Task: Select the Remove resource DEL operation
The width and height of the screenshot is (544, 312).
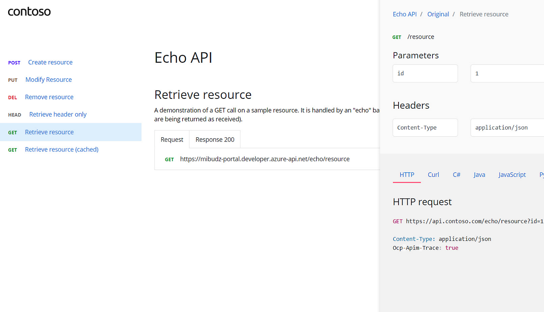Action: pyautogui.click(x=49, y=97)
